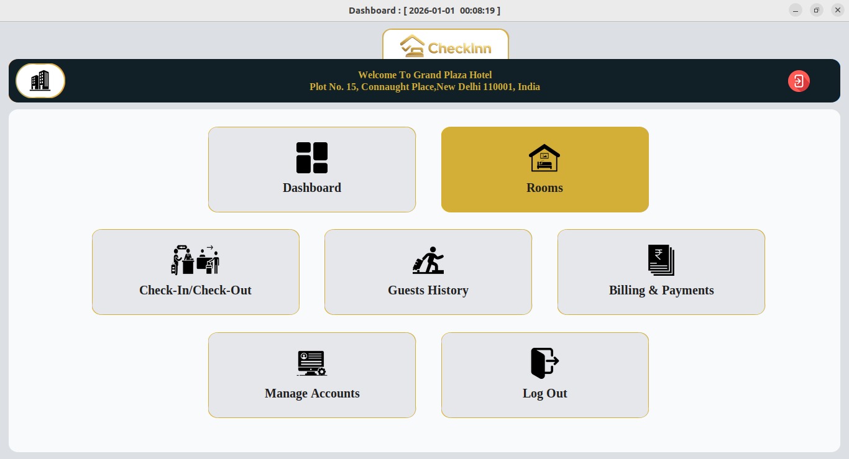Go to Check-In/Check-Out text label
The image size is (849, 459).
click(195, 291)
